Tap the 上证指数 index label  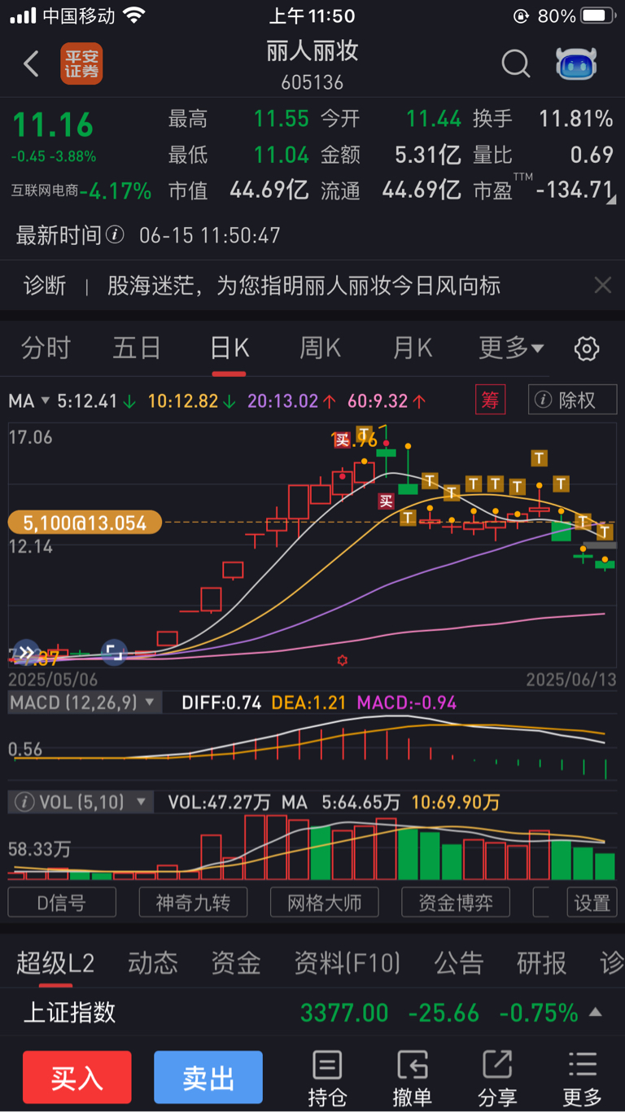[x=69, y=1013]
